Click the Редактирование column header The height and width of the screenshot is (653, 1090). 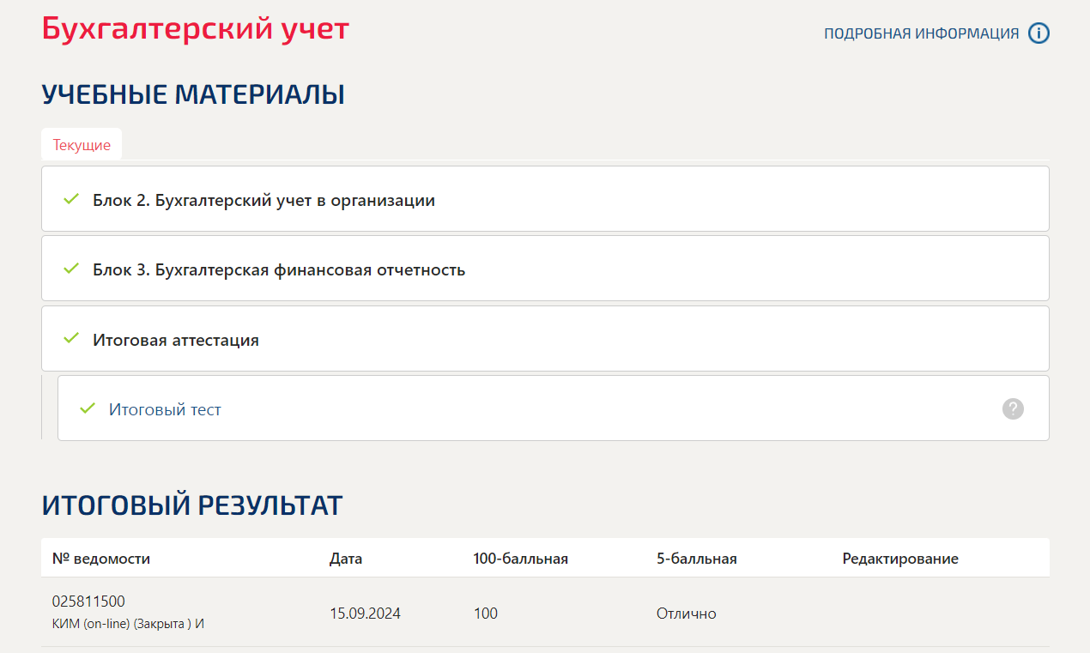(x=900, y=559)
